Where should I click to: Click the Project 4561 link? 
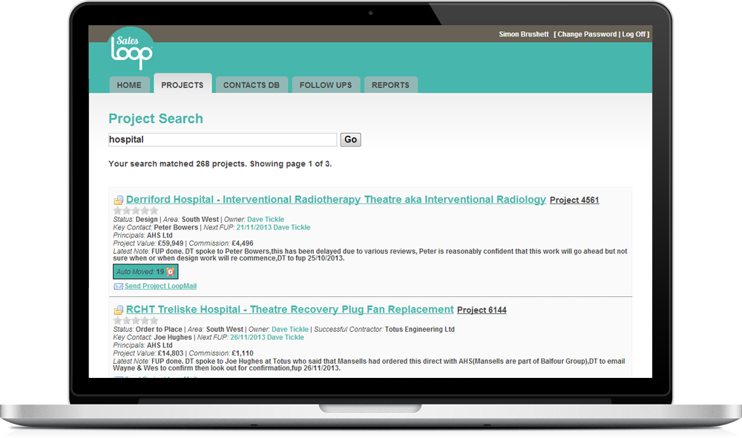point(574,200)
